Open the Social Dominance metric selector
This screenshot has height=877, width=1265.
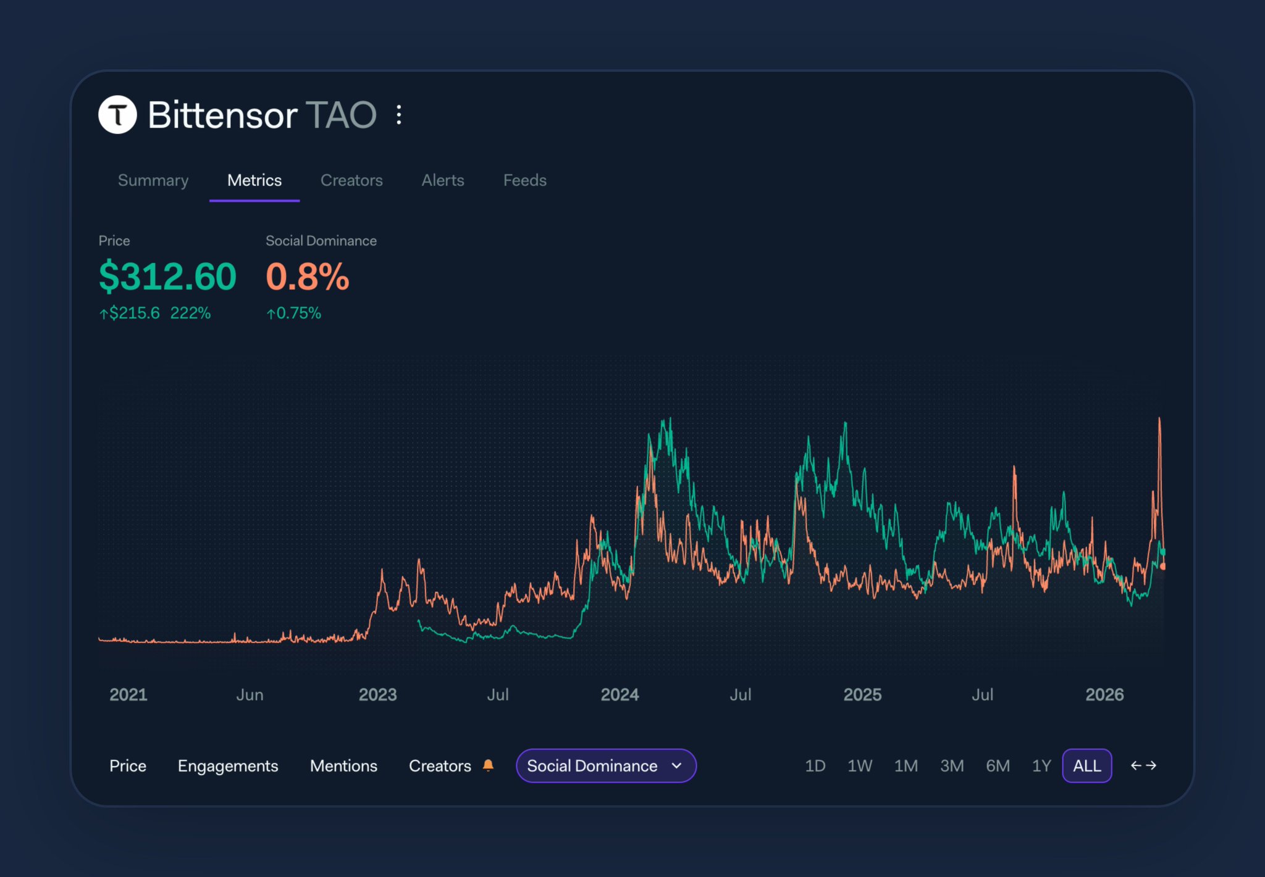[592, 765]
